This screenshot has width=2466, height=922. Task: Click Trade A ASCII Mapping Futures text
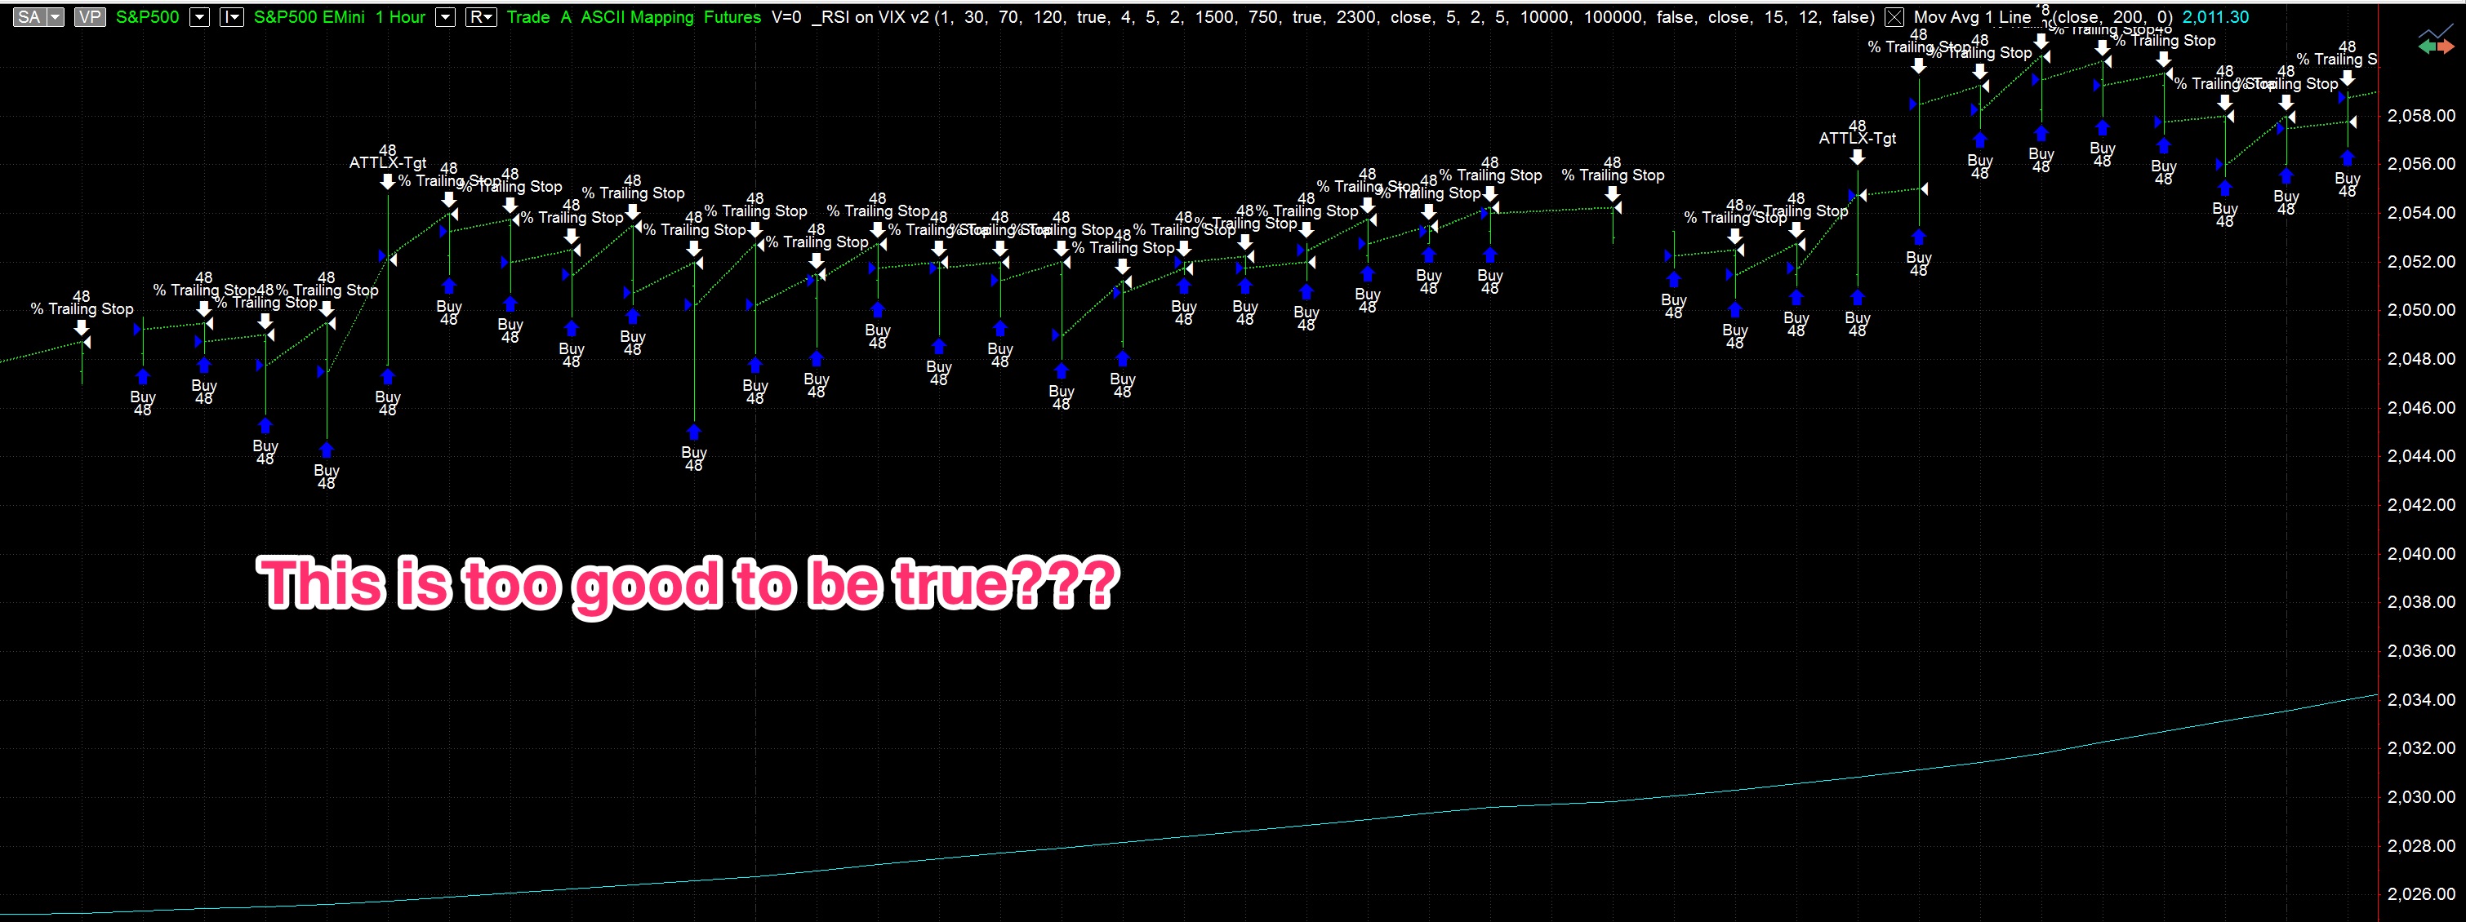coord(634,17)
